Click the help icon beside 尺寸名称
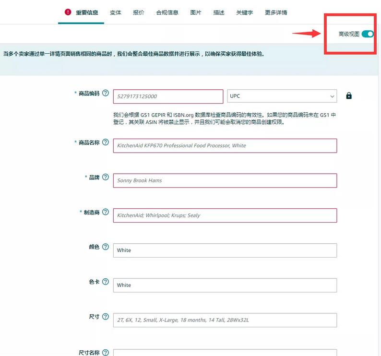Viewport: 381px width, 356px height. pyautogui.click(x=106, y=353)
